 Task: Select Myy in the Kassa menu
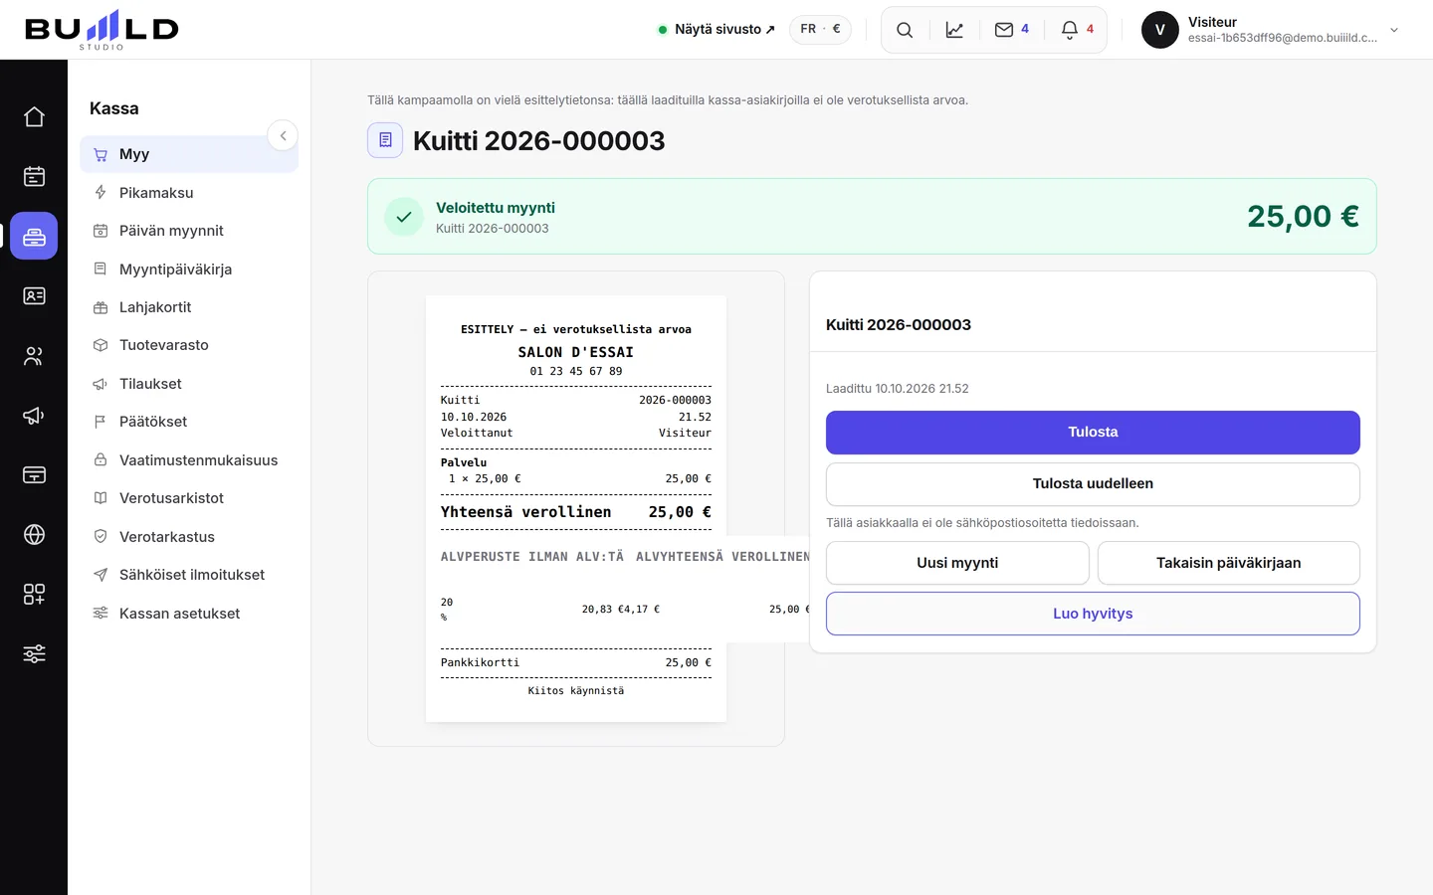[x=189, y=154]
